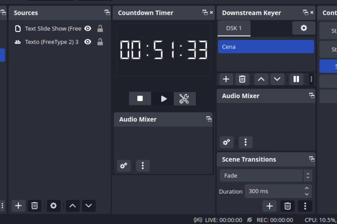Open Downstream Keyer toolbar overflow menu
This screenshot has width=337, height=224.
(x=311, y=79)
